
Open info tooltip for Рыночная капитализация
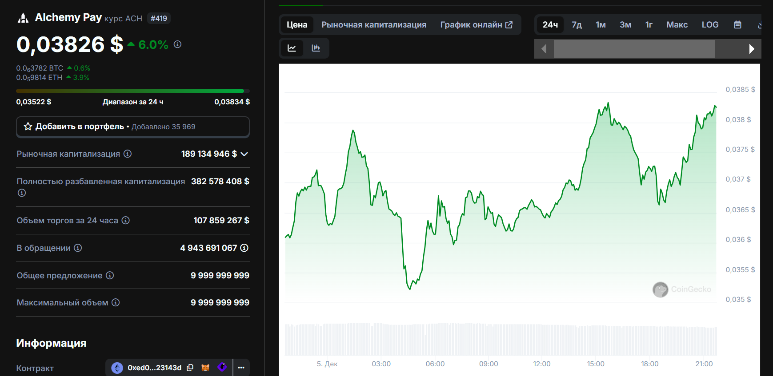click(128, 154)
